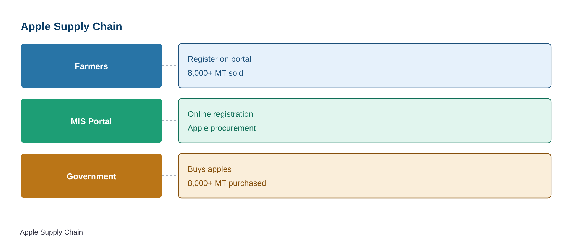The width and height of the screenshot is (574, 250).
Task: Click the word Farmers in the blue box
Action: point(91,66)
